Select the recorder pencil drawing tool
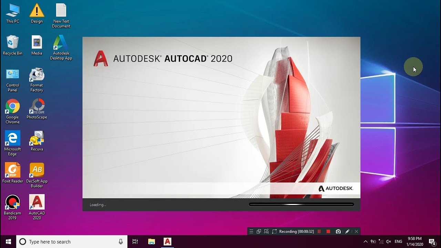The height and width of the screenshot is (248, 441). [x=347, y=231]
